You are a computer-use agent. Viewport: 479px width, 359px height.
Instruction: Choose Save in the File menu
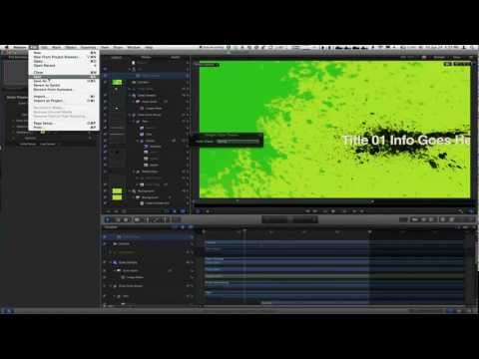tap(64, 77)
